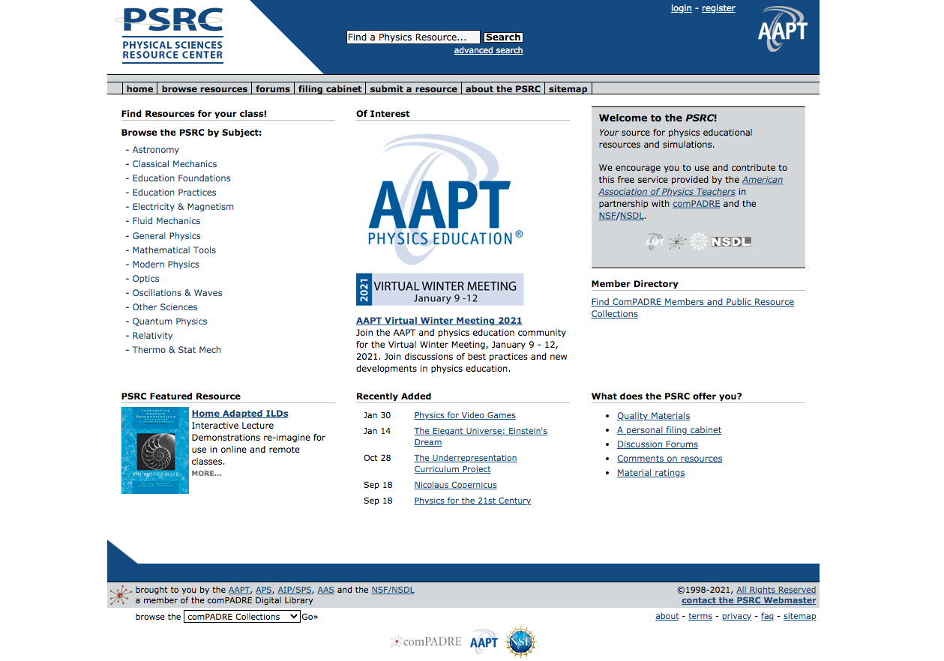Browse the Quantum Physics subject
Screen dimensions: 944x661
170,322
